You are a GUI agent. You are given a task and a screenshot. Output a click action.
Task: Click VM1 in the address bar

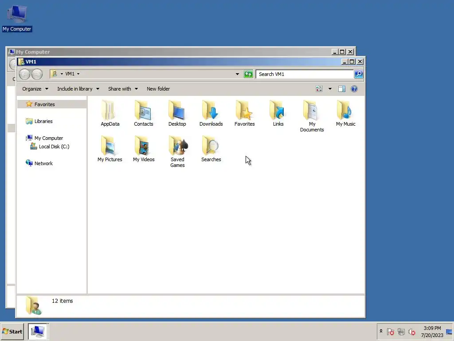[x=70, y=74]
